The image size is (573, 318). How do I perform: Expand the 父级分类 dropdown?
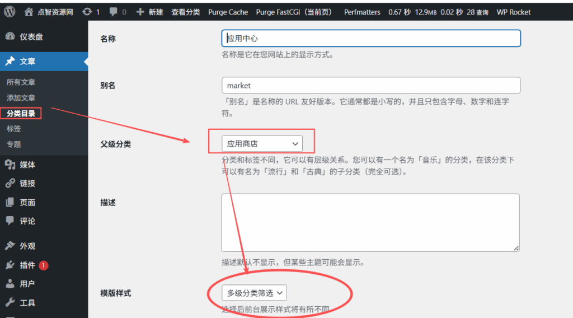pos(261,144)
